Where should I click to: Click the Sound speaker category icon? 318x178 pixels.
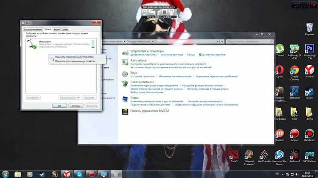125,74
